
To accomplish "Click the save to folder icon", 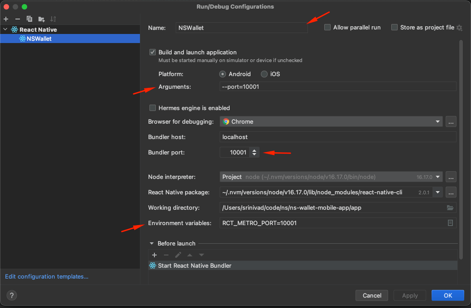I will tap(41, 19).
